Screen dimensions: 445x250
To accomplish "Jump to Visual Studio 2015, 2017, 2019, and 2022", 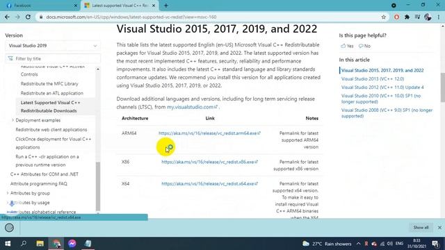I will pyautogui.click(x=382, y=70).
